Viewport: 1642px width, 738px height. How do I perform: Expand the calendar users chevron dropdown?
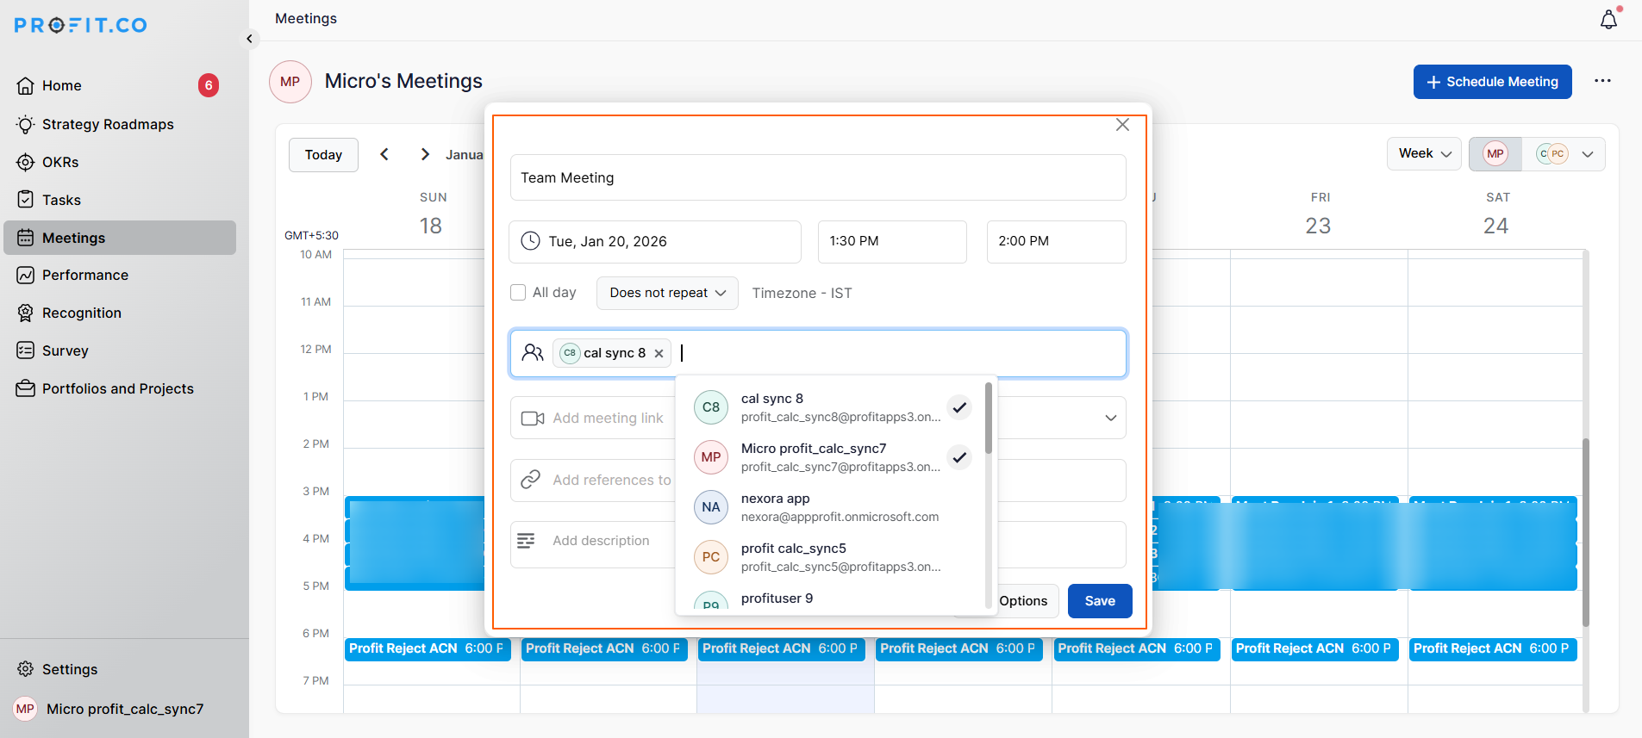pos(1588,154)
